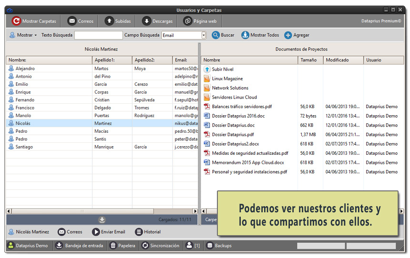Click the Mostrar Carpetas red icon
410x258 pixels.
click(x=16, y=21)
